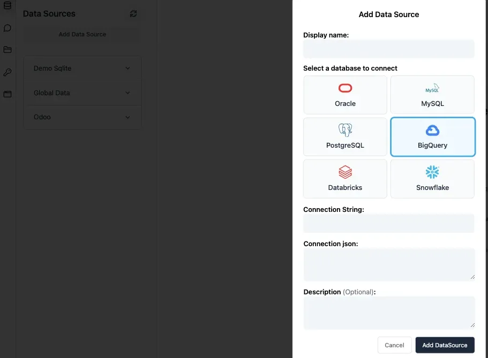Click the Add DataSource submit button

click(x=445, y=345)
